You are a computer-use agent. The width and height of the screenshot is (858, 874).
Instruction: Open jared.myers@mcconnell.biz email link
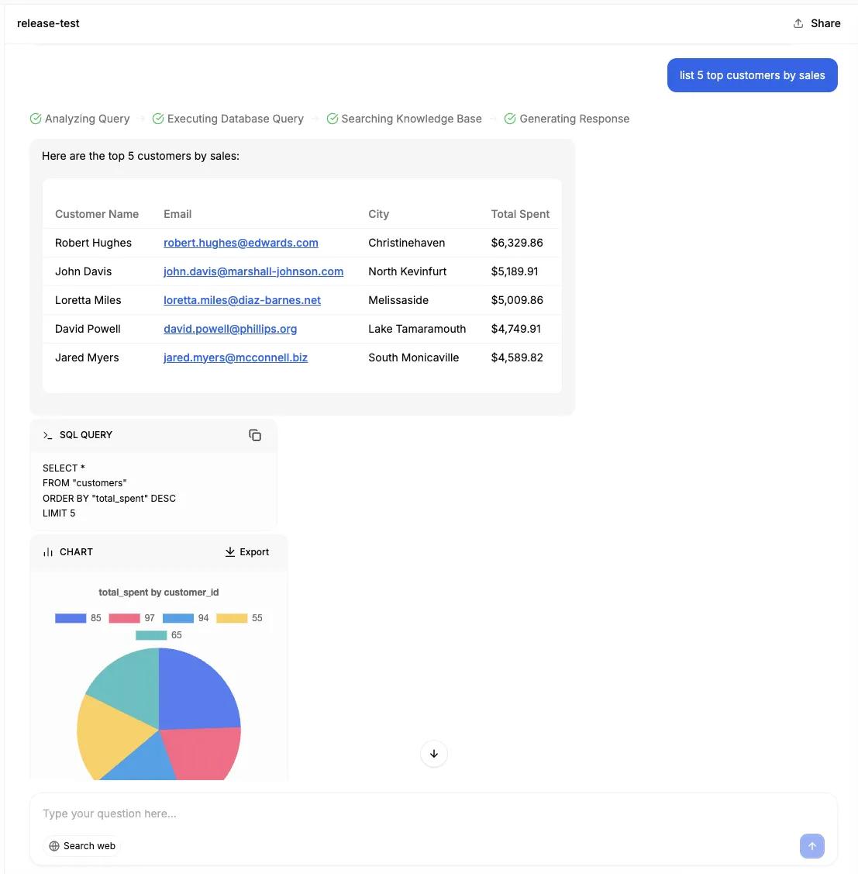[x=235, y=358]
